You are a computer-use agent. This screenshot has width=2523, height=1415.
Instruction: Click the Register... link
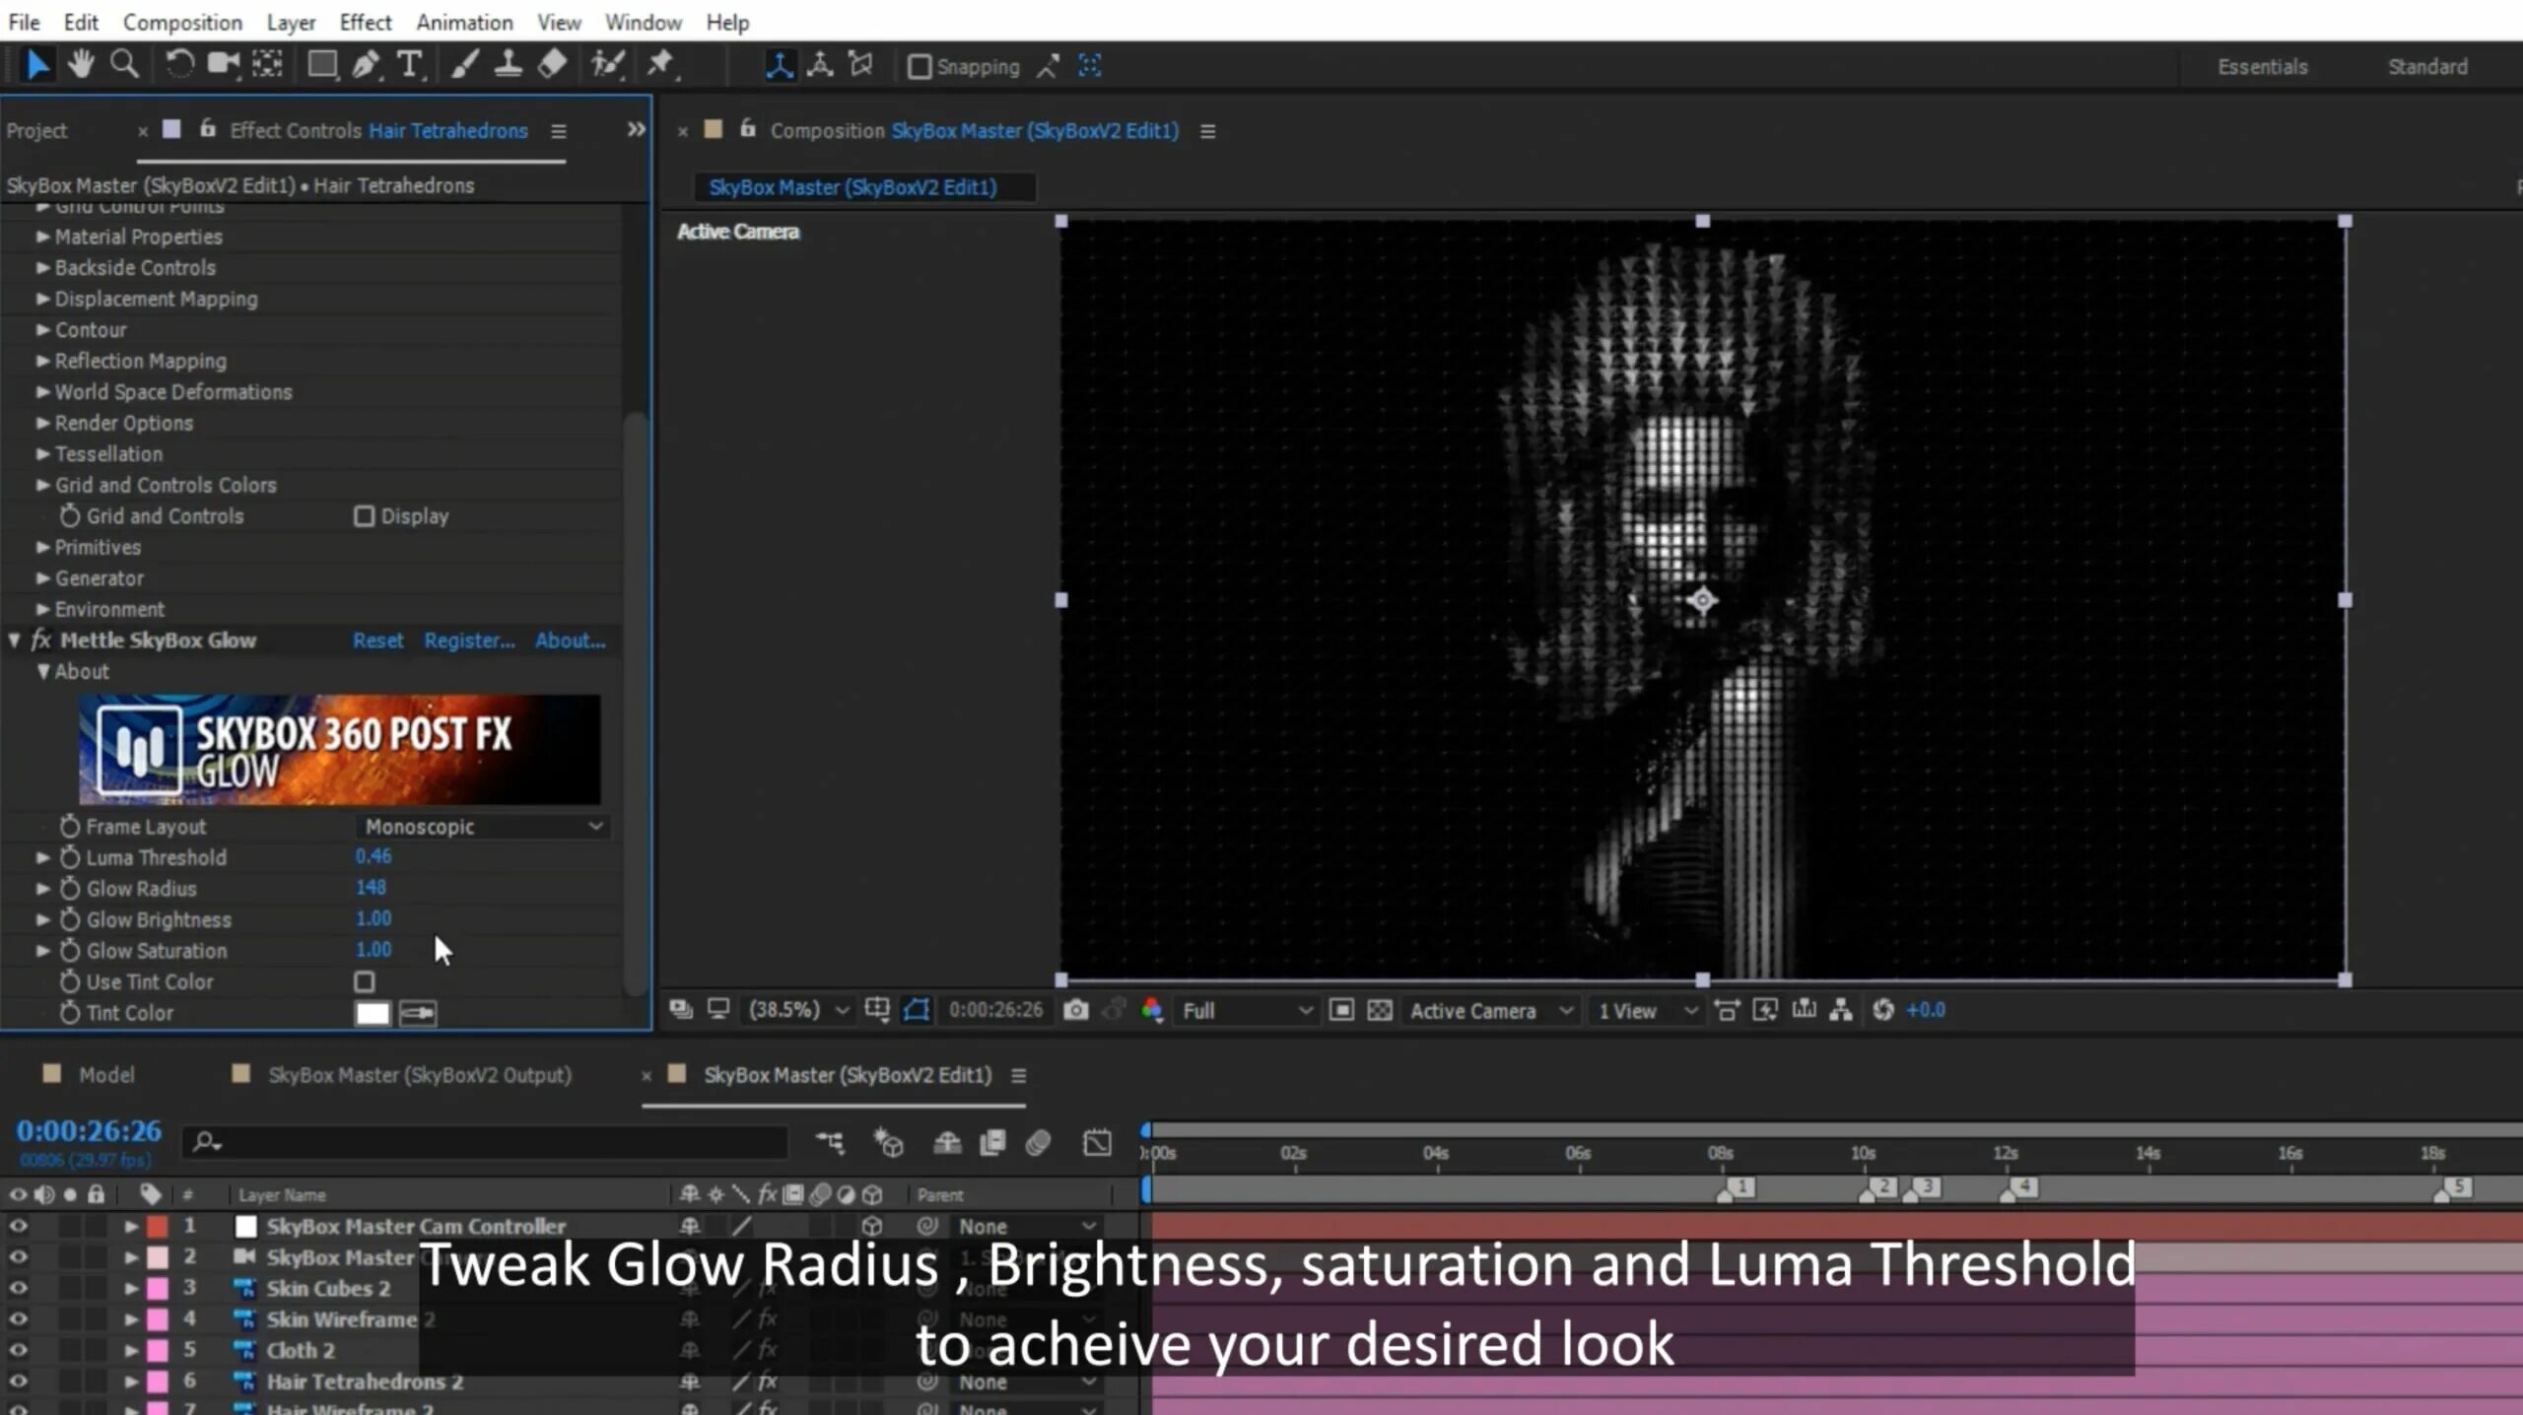tap(469, 640)
